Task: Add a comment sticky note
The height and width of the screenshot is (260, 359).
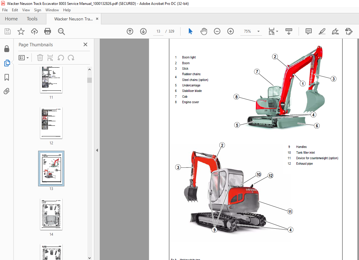Action: click(309, 31)
